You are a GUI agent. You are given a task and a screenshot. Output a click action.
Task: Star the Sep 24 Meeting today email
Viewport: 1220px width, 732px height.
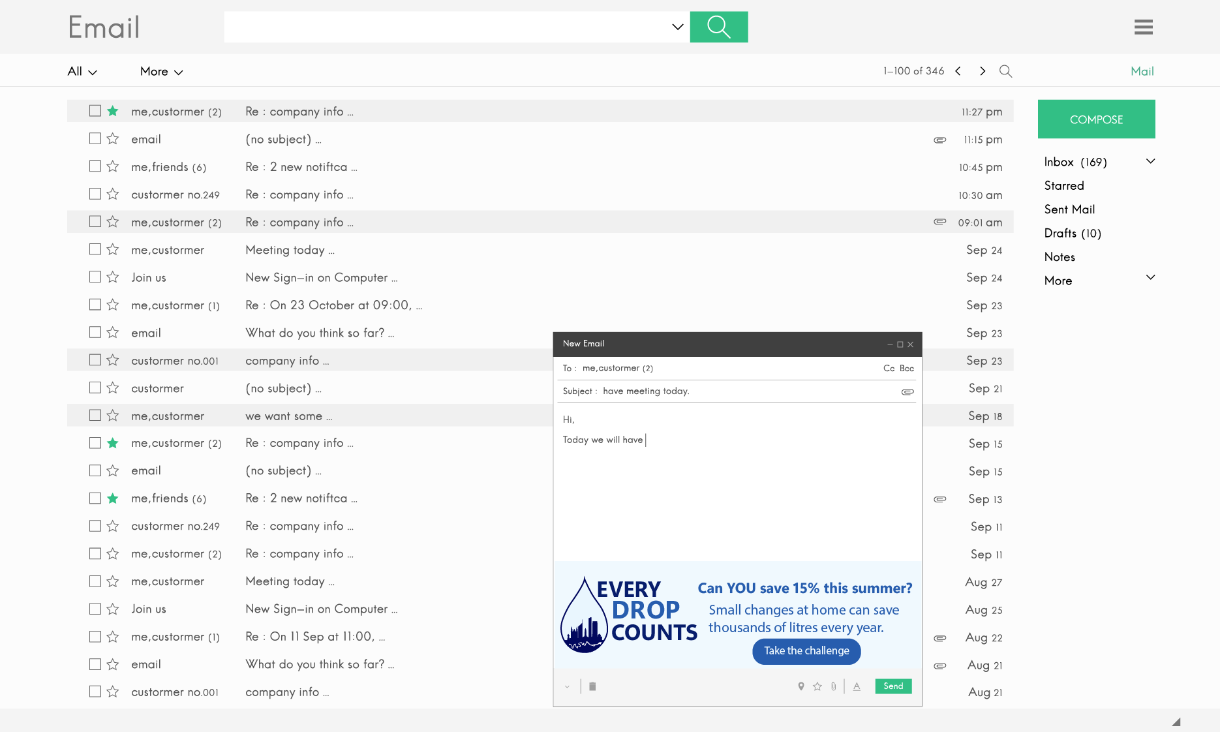pos(113,249)
